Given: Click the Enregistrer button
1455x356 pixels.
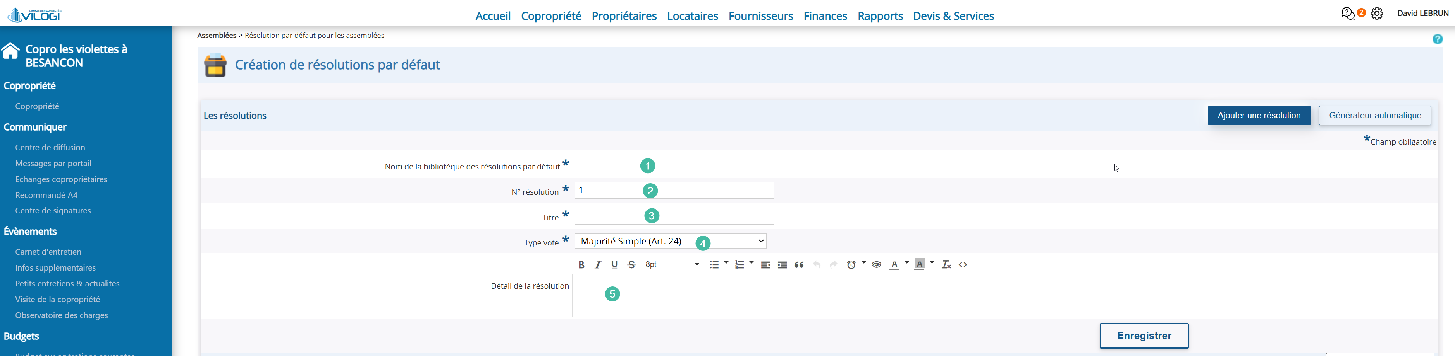Looking at the screenshot, I should (1144, 336).
